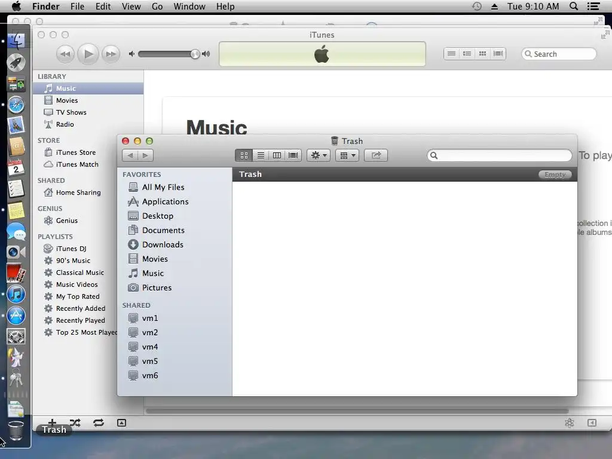Open App Store icon in the dock

pos(16,316)
